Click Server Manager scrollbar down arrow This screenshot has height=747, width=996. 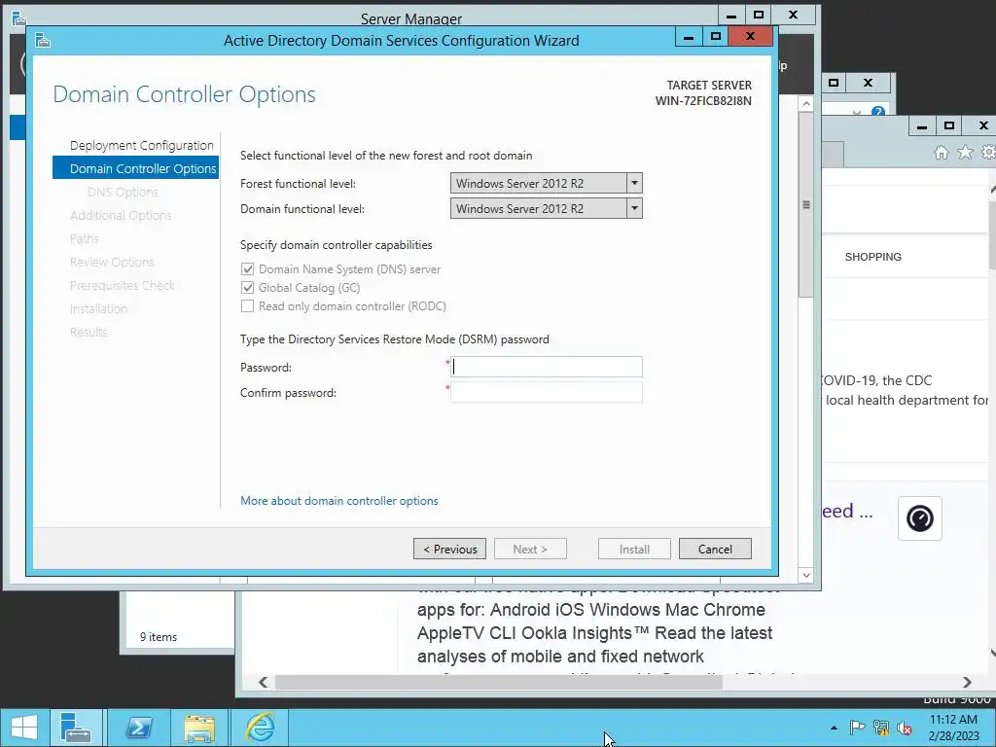[806, 575]
